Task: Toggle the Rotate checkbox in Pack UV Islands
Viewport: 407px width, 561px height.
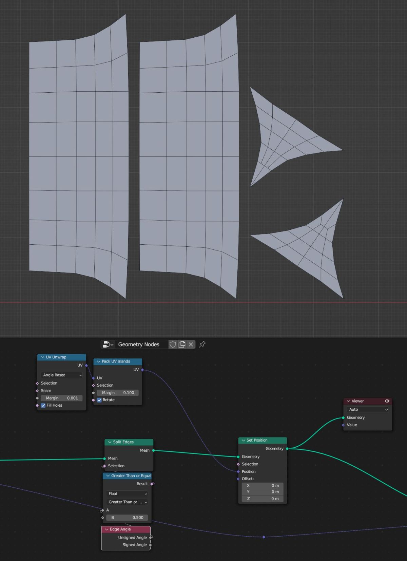Action: click(99, 400)
